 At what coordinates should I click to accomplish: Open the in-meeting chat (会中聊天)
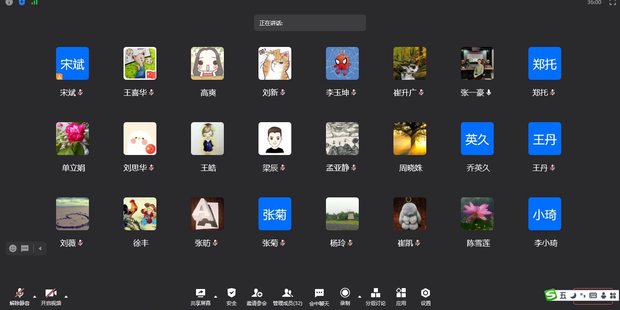pyautogui.click(x=319, y=293)
